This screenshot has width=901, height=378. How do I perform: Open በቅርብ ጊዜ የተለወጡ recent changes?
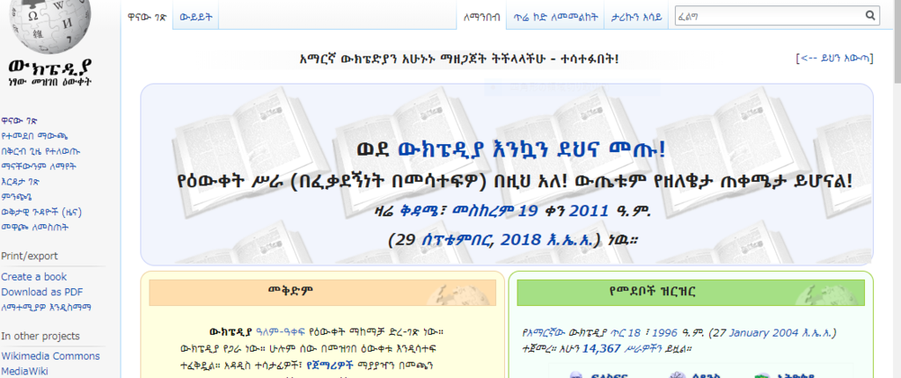tap(40, 152)
